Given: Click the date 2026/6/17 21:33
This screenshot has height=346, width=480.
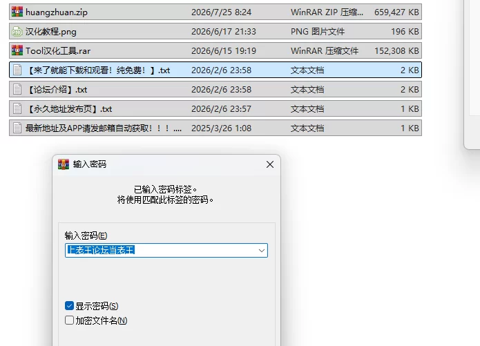Looking at the screenshot, I should click(x=224, y=32).
